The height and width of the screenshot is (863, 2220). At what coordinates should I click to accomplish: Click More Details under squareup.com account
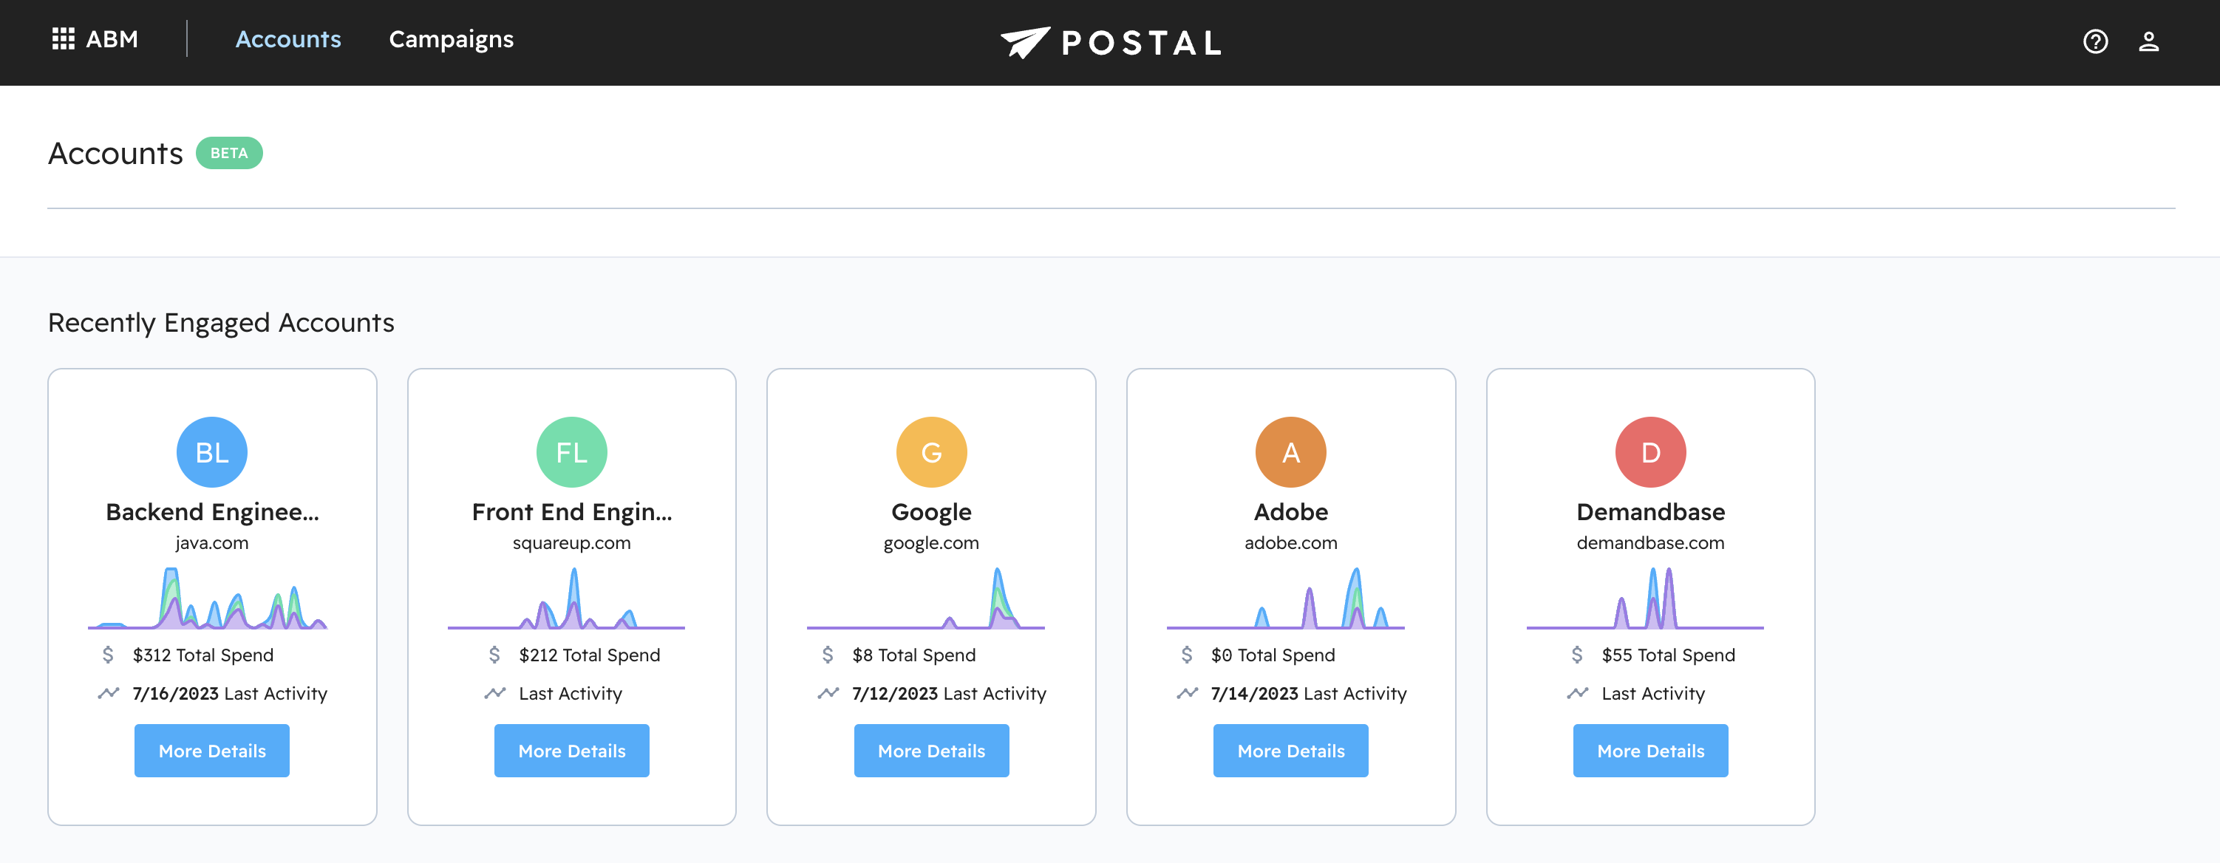pyautogui.click(x=571, y=750)
